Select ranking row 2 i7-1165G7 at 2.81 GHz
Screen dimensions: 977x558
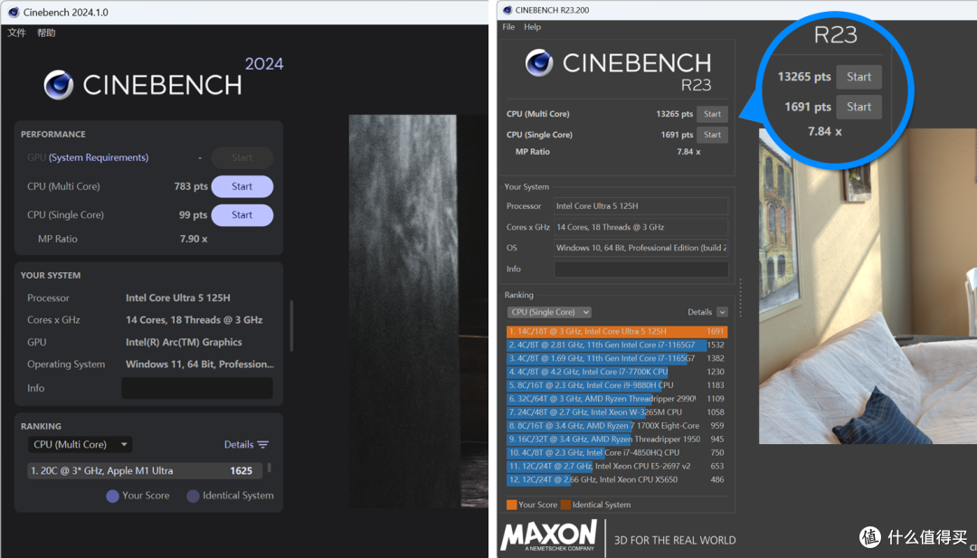pyautogui.click(x=617, y=345)
